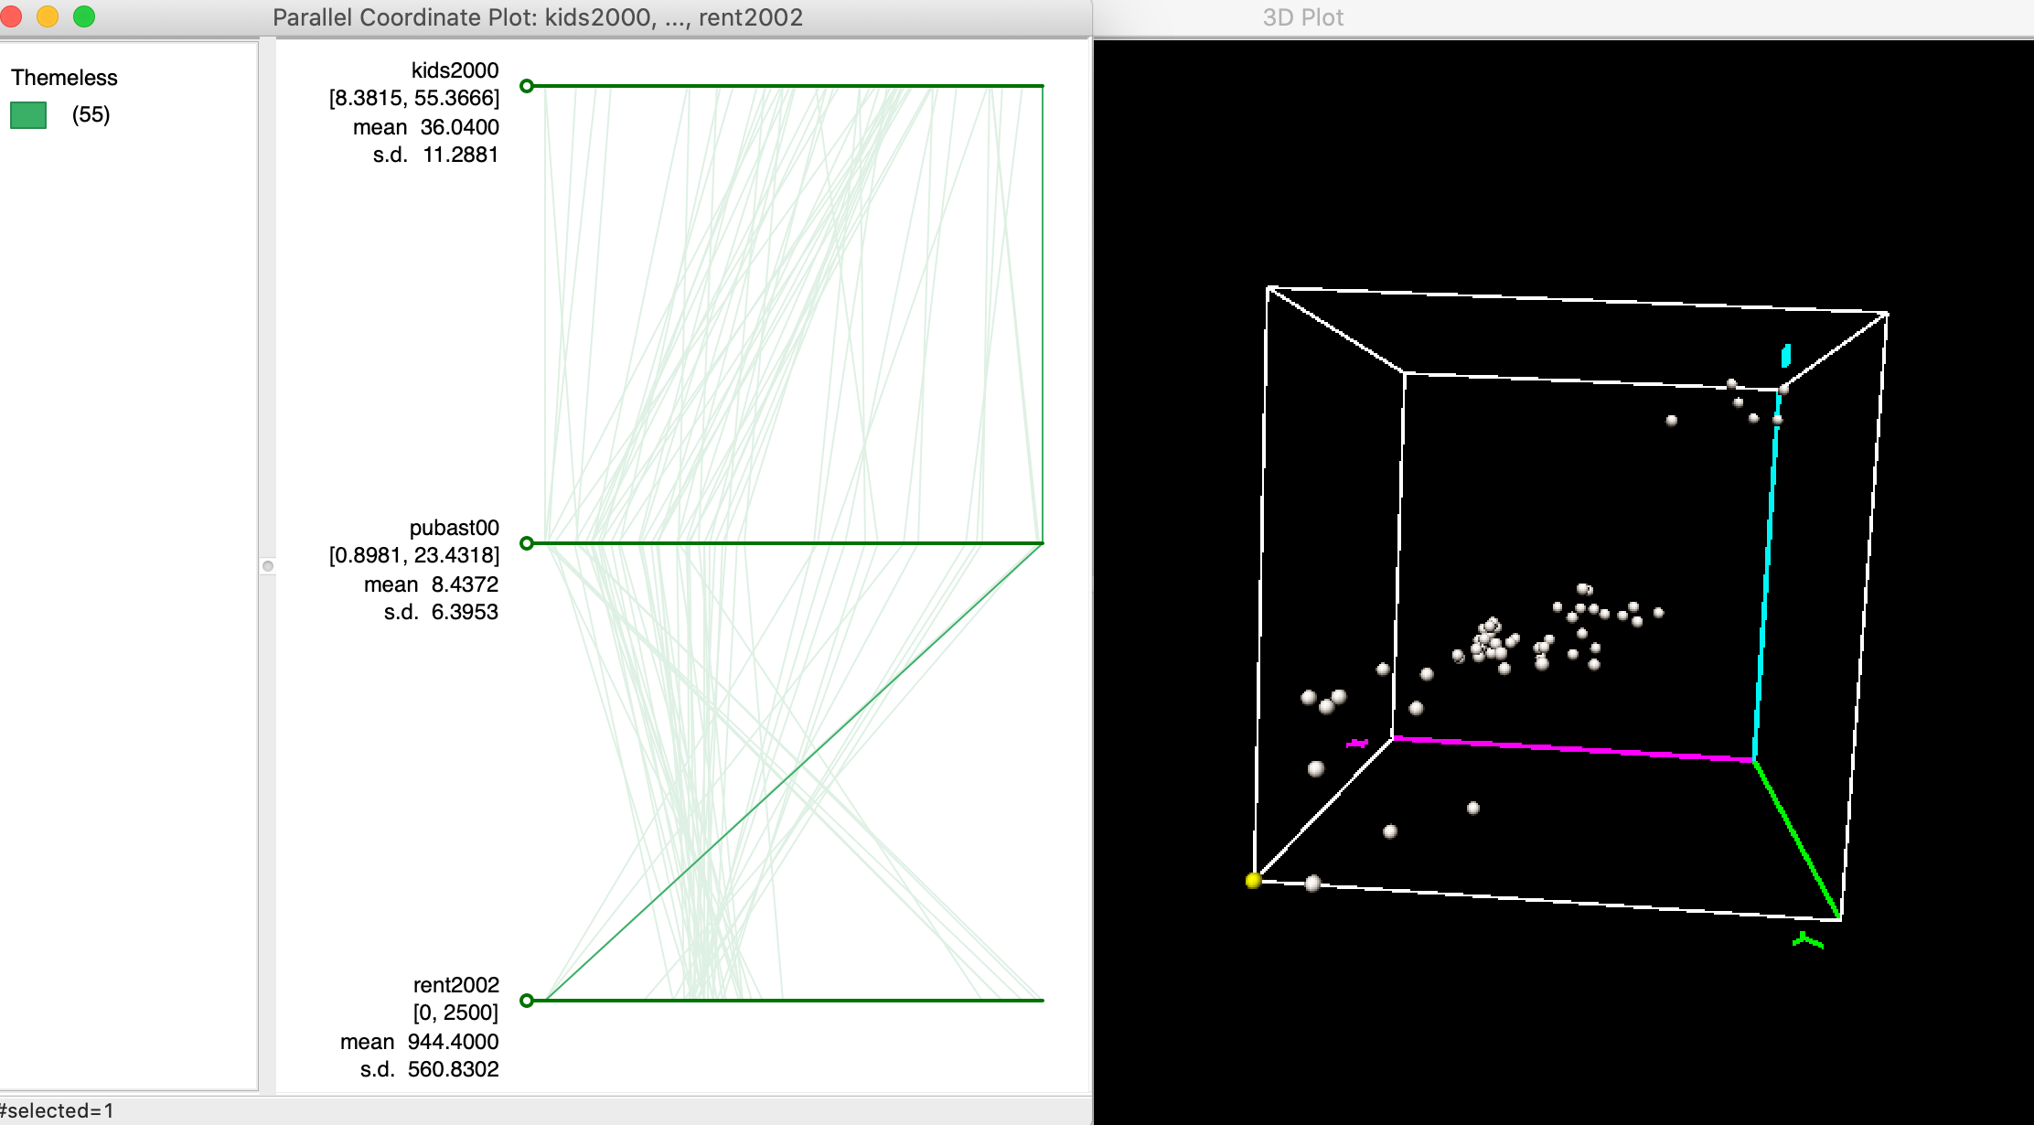This screenshot has height=1125, width=2034.
Task: Click the splitter handle between legend and plot
Action: [x=268, y=566]
